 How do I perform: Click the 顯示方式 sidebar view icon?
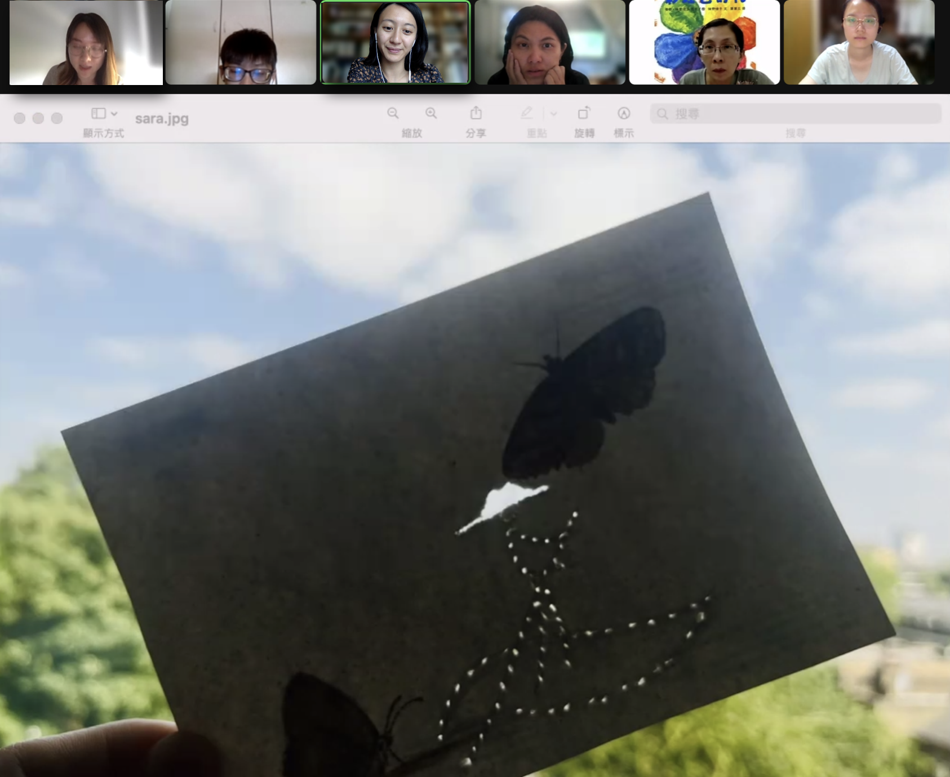[x=99, y=113]
